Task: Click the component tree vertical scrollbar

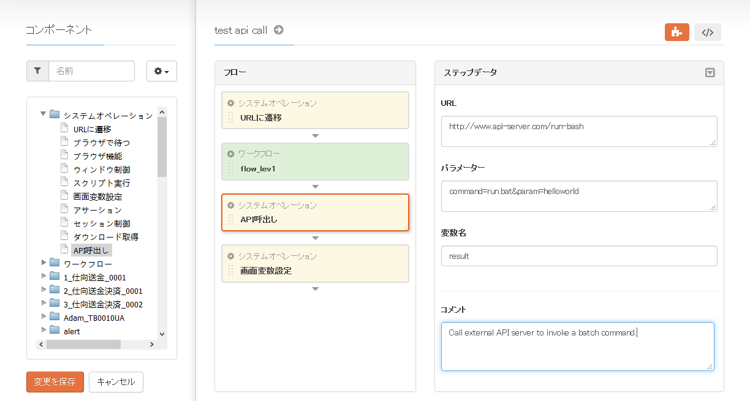Action: 162,147
